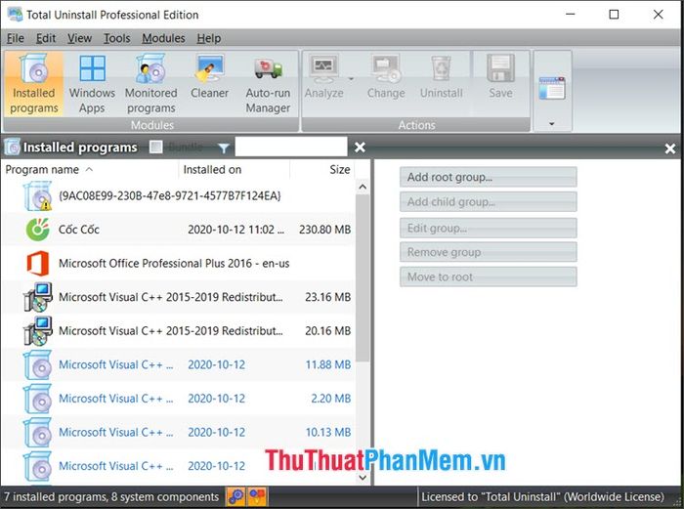The image size is (684, 509).
Task: Click the 230.80 MB size value
Action: coord(325,230)
